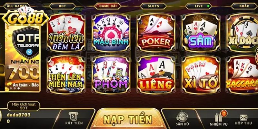Open the Phỏm card game
Screen dimensions: 258x129
pos(111,75)
